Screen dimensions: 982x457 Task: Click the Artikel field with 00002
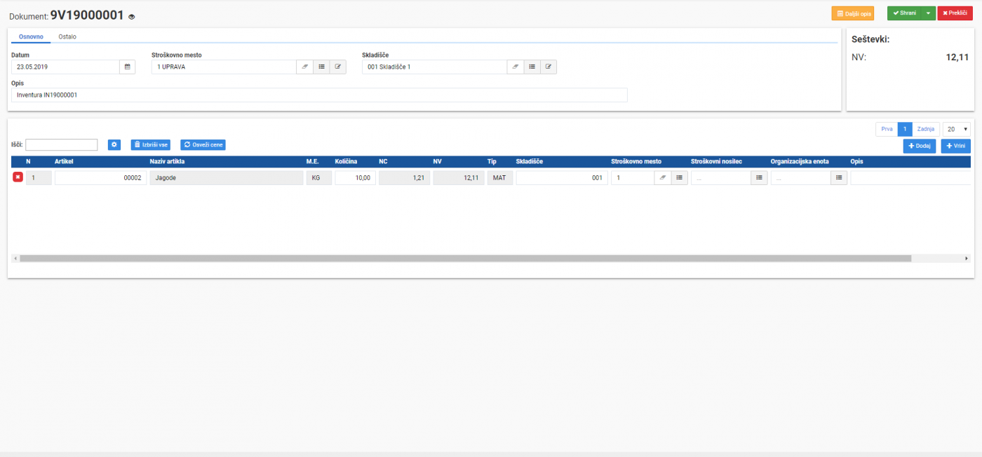pos(100,178)
